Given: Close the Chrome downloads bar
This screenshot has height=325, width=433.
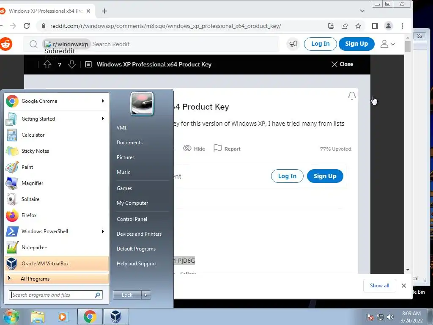Looking at the screenshot, I should pyautogui.click(x=404, y=286).
